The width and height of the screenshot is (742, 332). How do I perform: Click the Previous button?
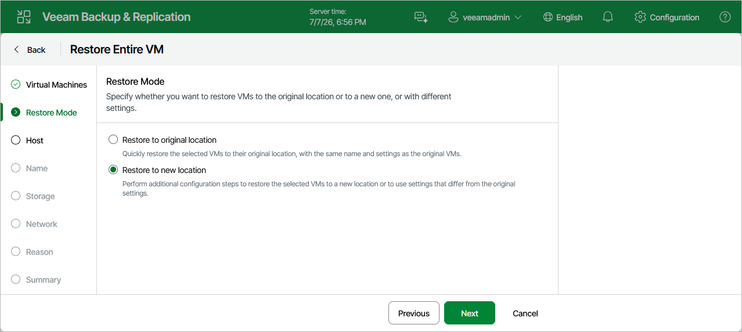click(x=414, y=313)
